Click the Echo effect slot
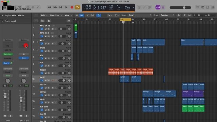This screenshot has height=122, width=217. pyautogui.click(x=24, y=58)
